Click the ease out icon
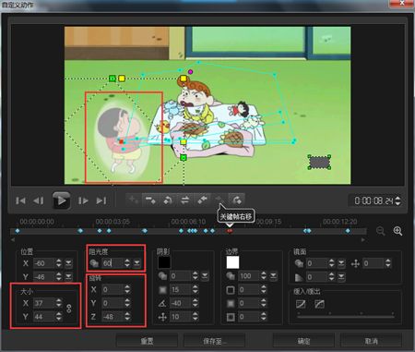The width and height of the screenshot is (415, 352). pyautogui.click(x=320, y=304)
